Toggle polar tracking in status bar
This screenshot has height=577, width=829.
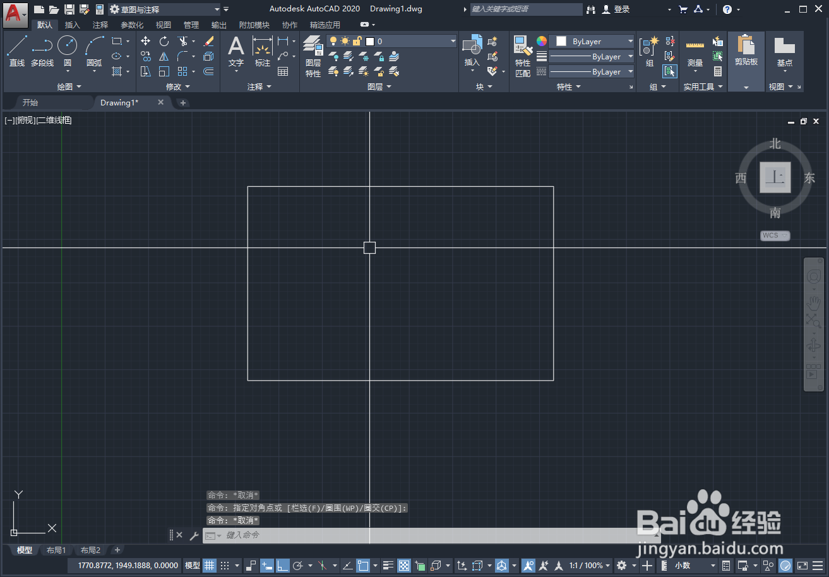[x=297, y=566]
